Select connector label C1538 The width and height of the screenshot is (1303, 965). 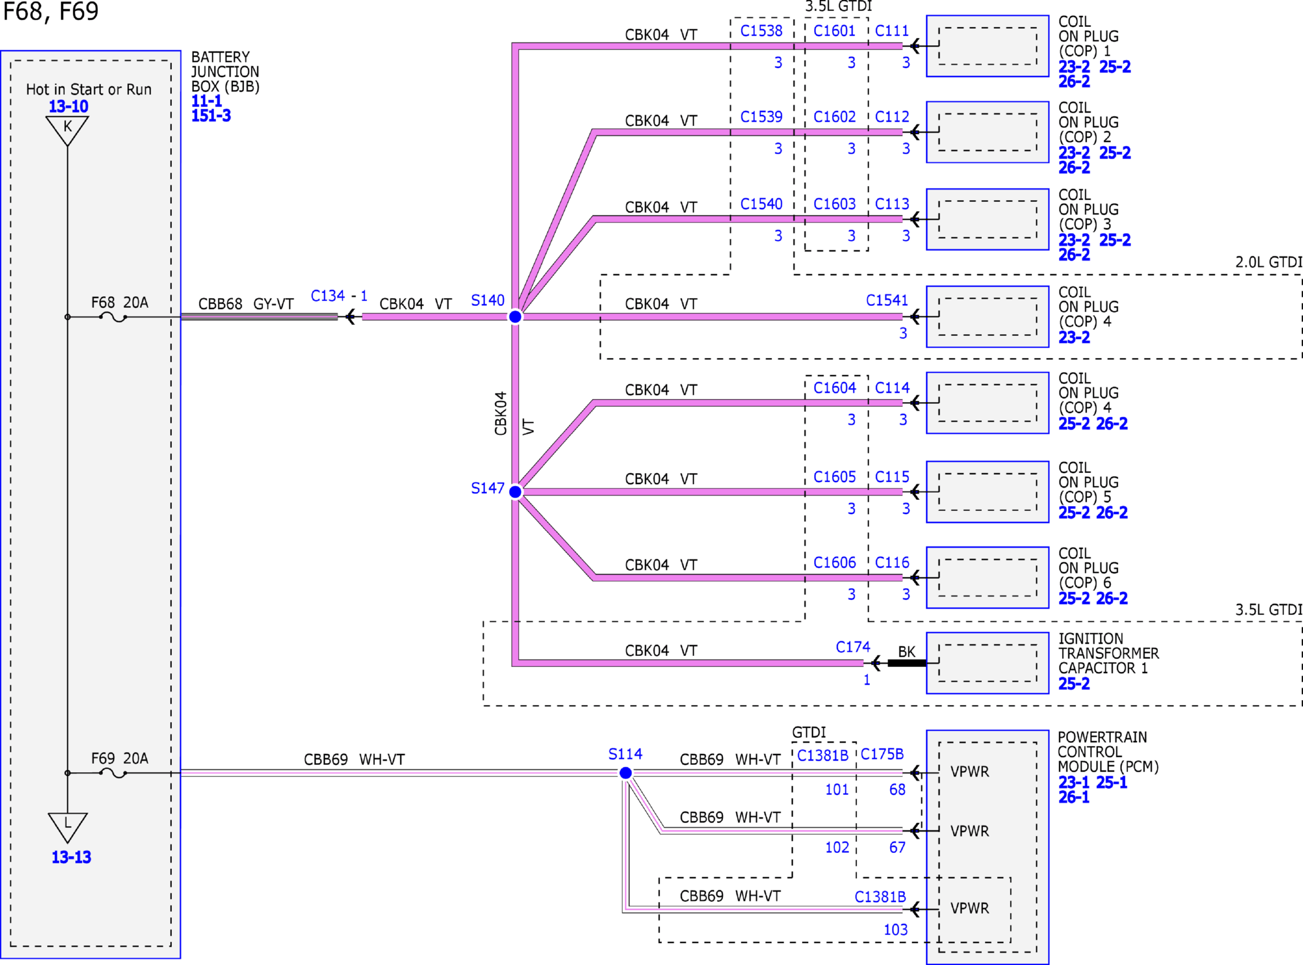761,31
